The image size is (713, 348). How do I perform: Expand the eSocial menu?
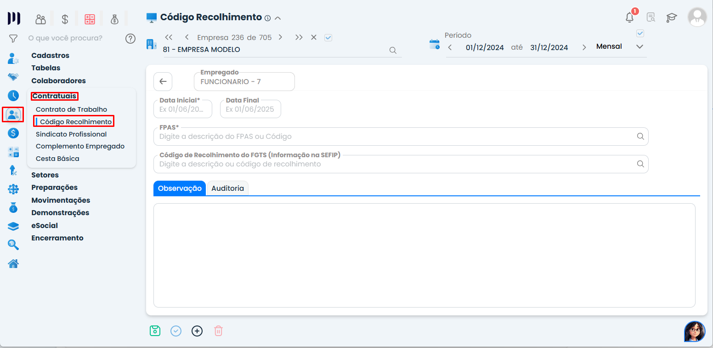(45, 226)
